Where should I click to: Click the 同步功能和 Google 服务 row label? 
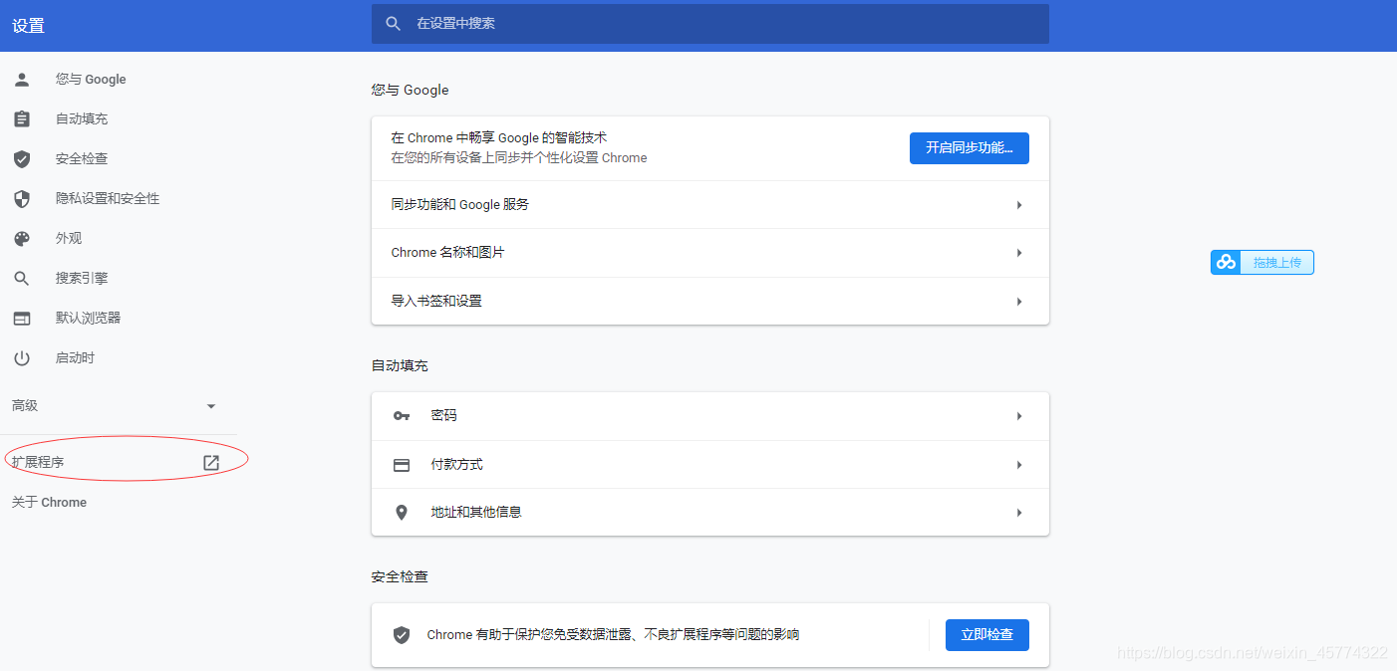coord(460,205)
